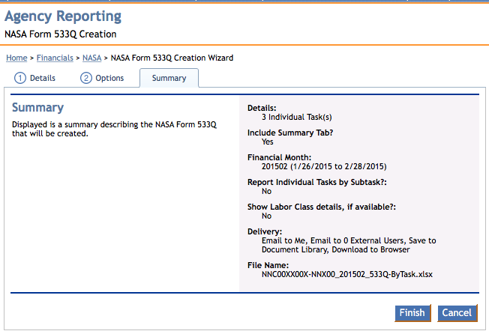489x334 pixels.
Task: Open the Financials breadcrumb link
Action: [53, 58]
